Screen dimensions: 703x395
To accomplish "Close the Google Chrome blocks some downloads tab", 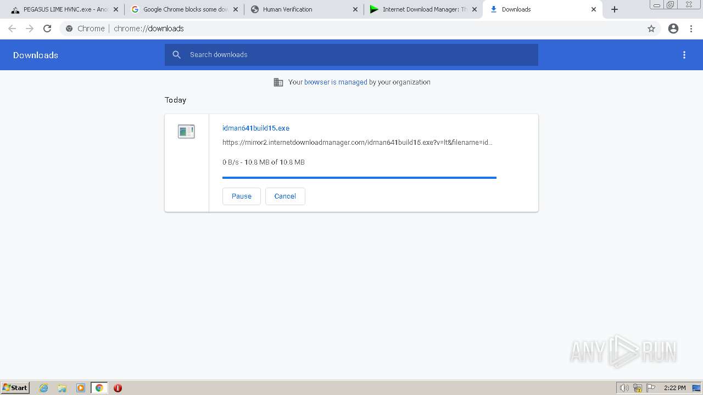I will pyautogui.click(x=236, y=9).
